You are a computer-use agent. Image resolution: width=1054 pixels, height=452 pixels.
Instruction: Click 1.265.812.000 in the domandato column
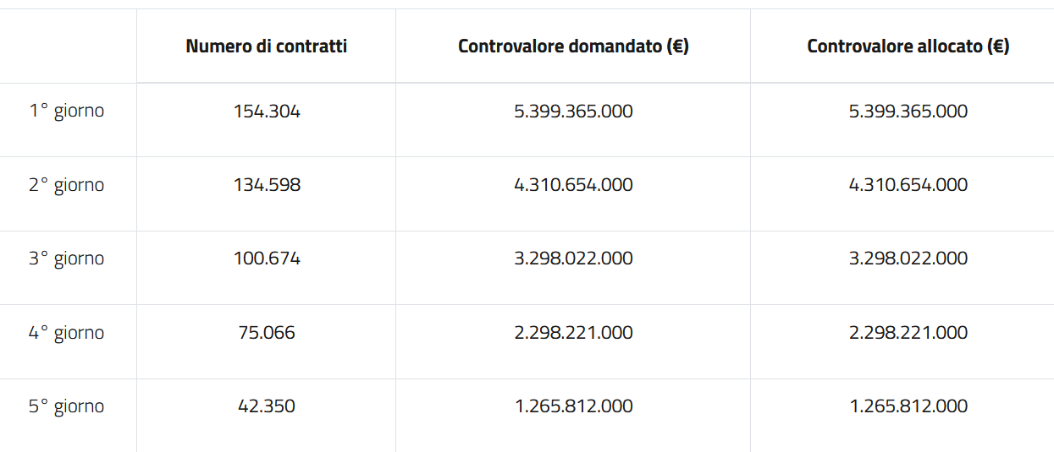(x=573, y=406)
